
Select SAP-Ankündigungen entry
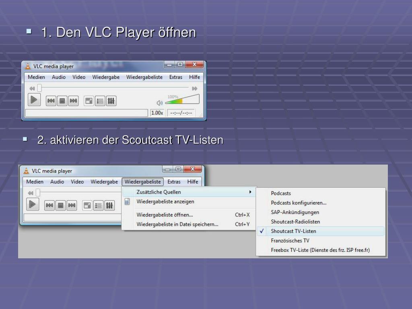point(321,212)
